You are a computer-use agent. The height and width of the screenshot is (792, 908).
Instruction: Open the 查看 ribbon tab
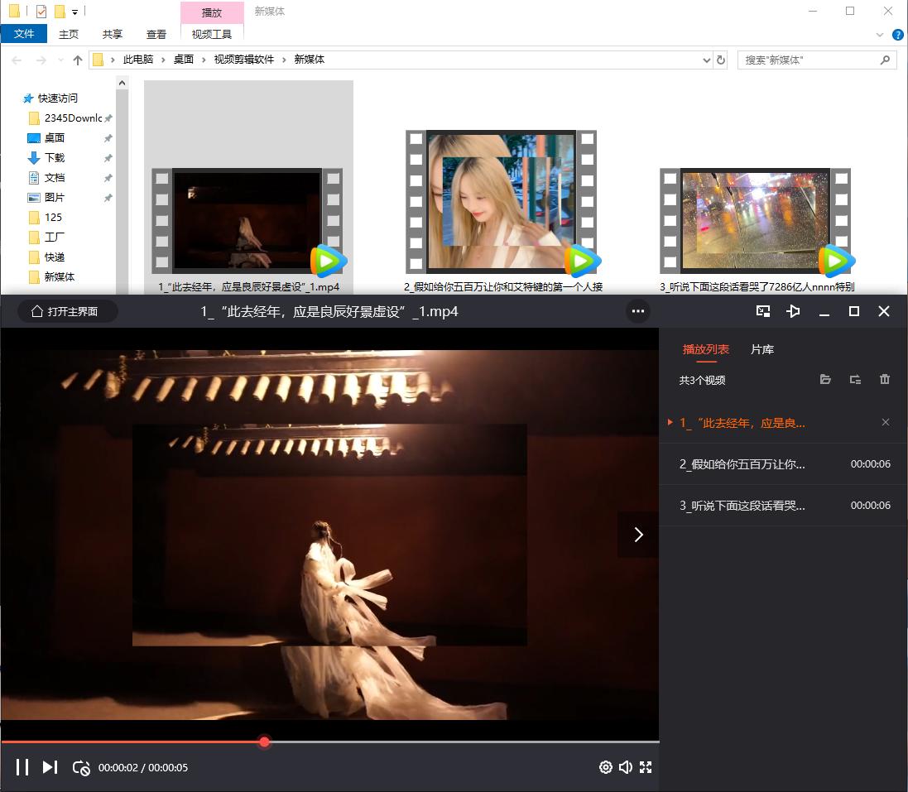156,35
